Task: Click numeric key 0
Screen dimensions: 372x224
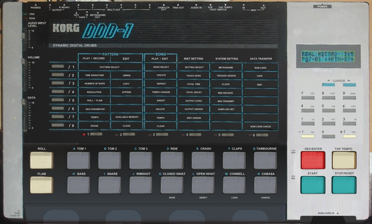Action: point(329,137)
